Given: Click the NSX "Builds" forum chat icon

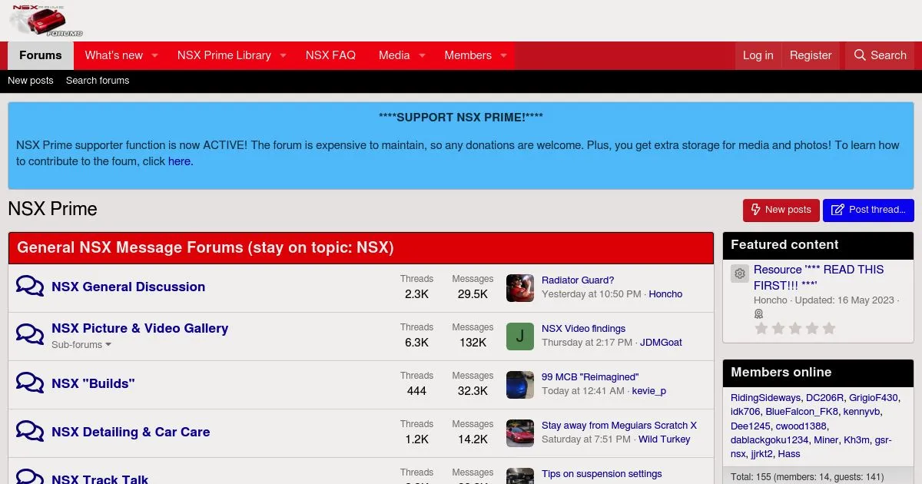Looking at the screenshot, I should click(30, 383).
